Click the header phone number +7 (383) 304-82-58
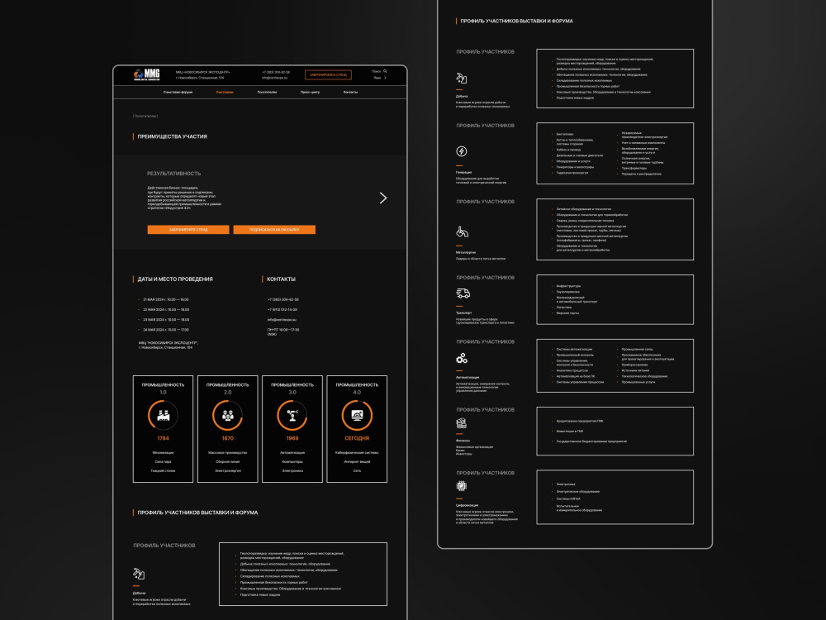 [276, 72]
